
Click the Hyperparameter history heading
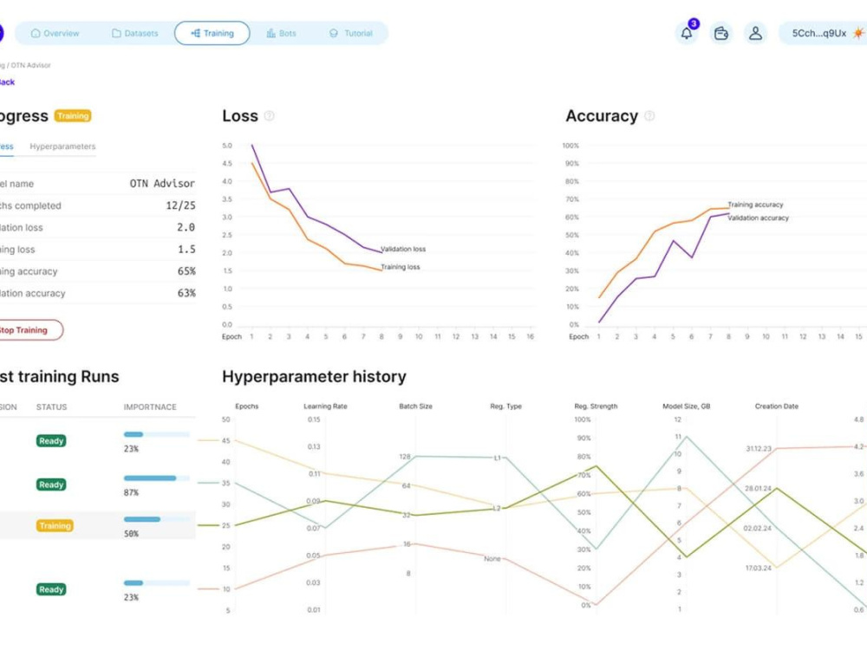(314, 377)
